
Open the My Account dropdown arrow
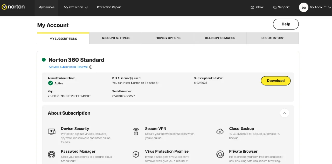coord(330,7)
